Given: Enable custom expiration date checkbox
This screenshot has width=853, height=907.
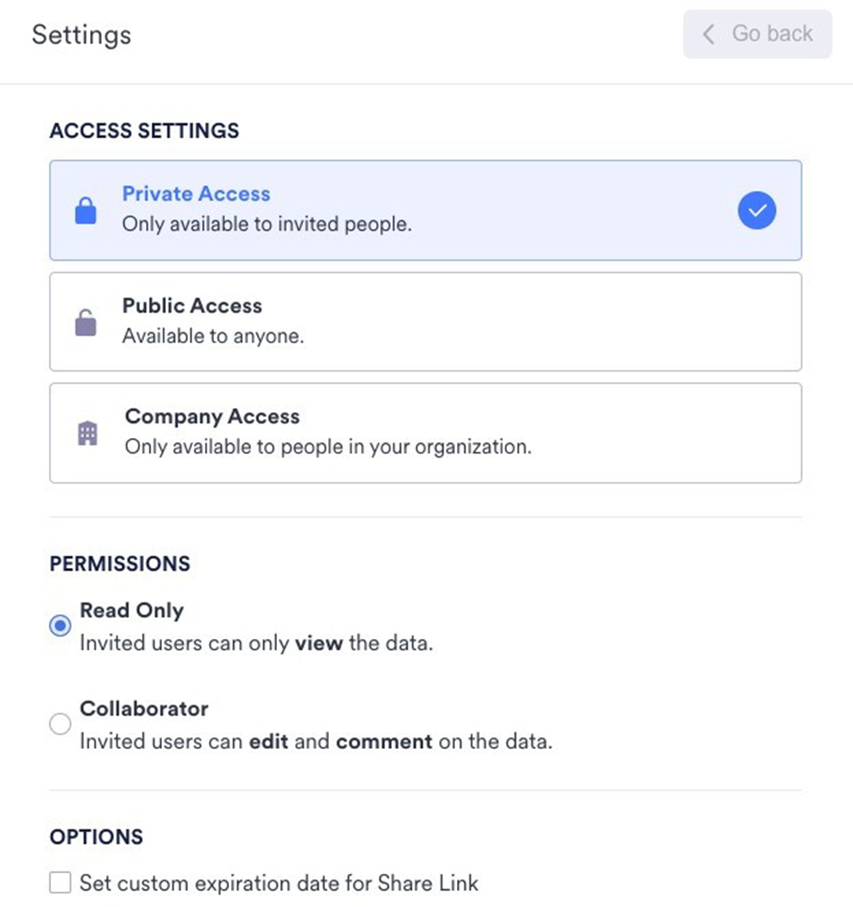Looking at the screenshot, I should 60,882.
